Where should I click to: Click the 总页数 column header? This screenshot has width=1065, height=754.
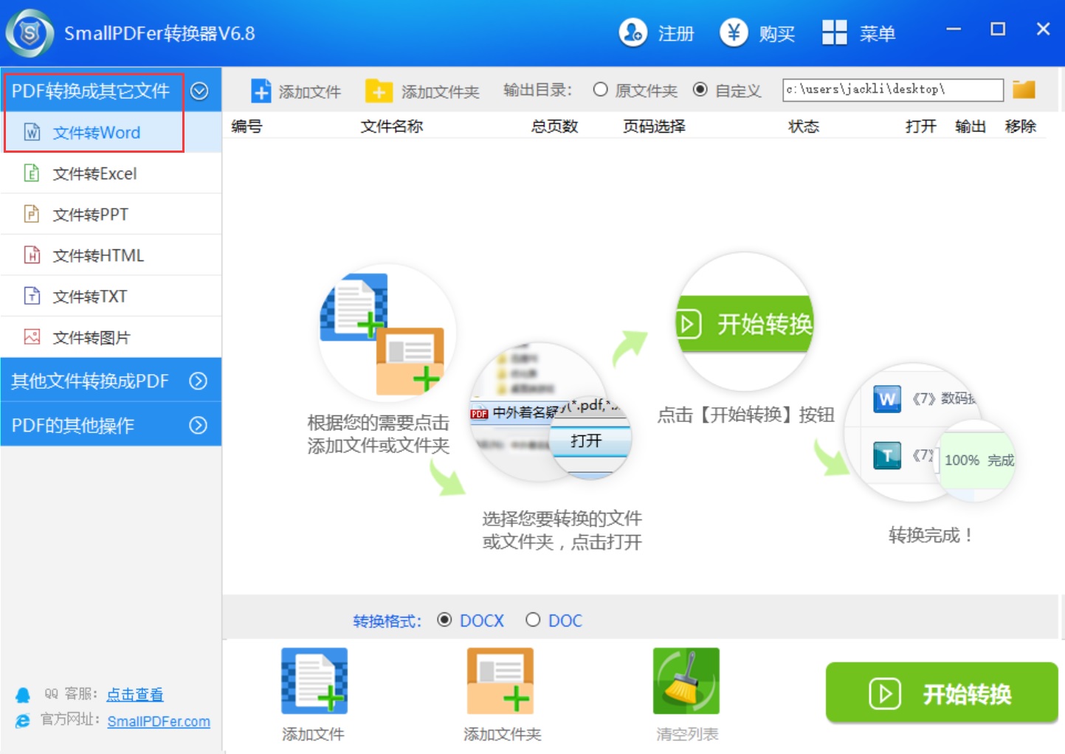click(554, 126)
